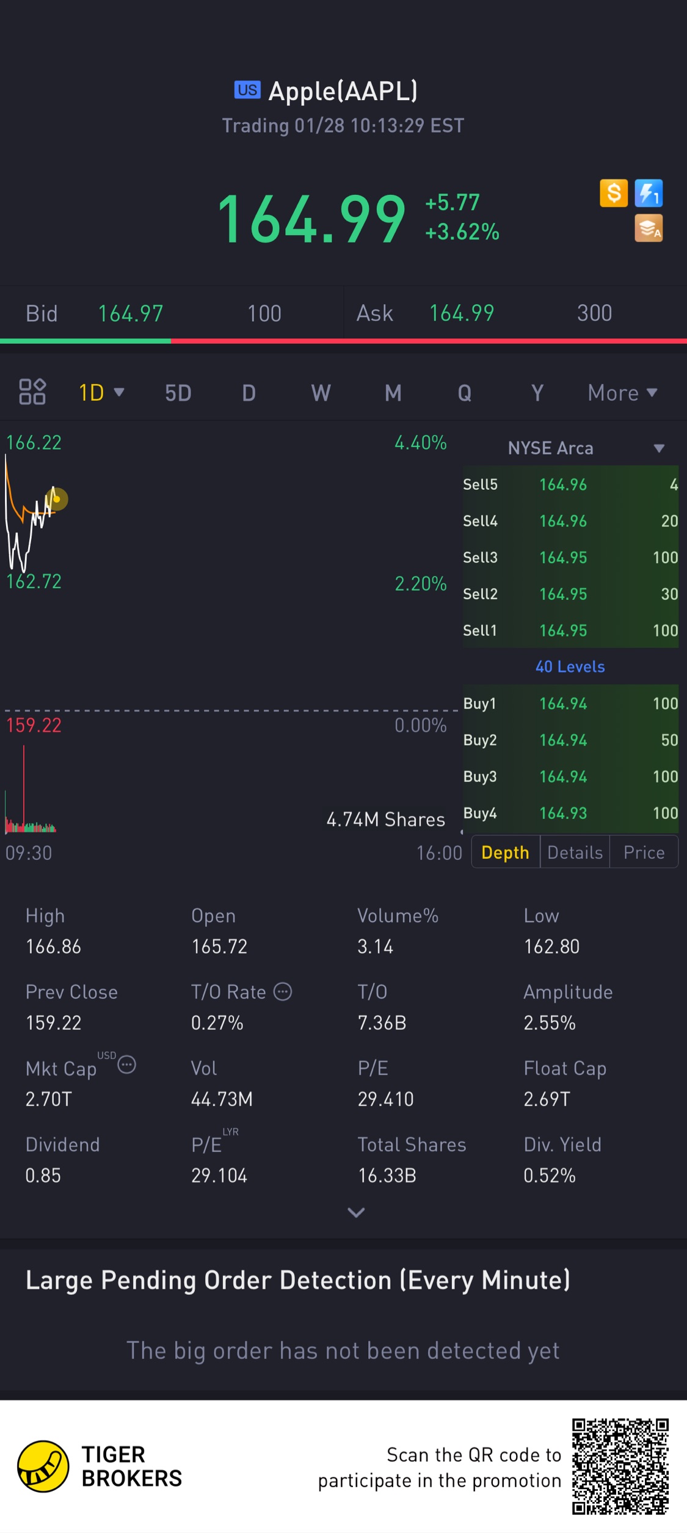Expand the More timeframes dropdown
Viewport: 687px width, 1533px height.
tap(622, 393)
